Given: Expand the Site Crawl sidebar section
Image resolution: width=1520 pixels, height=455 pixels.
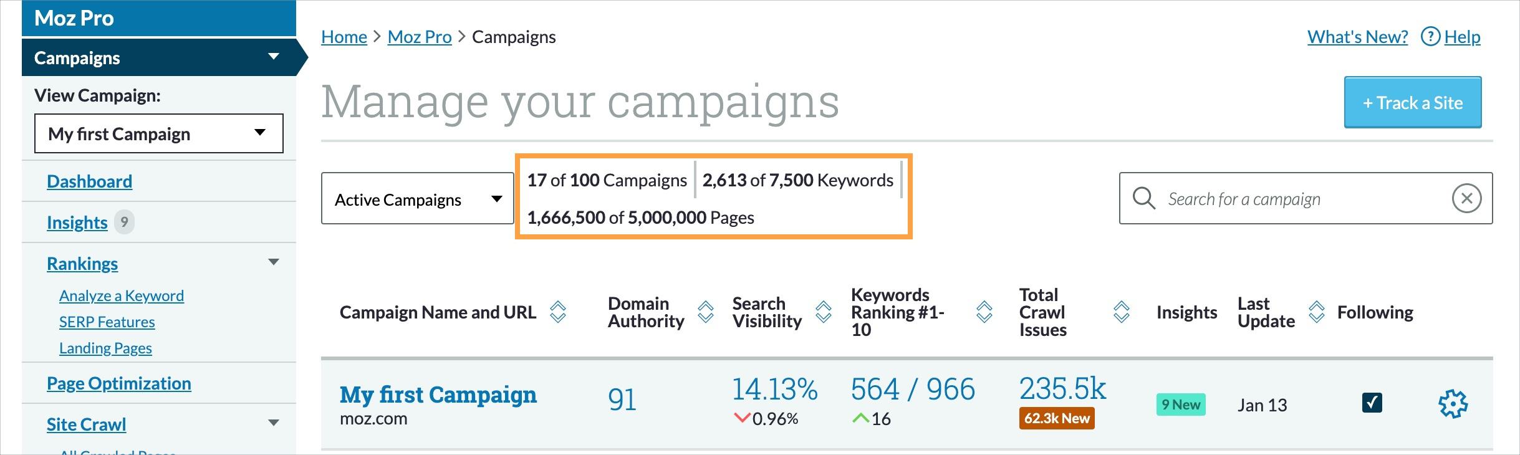Looking at the screenshot, I should (x=273, y=423).
